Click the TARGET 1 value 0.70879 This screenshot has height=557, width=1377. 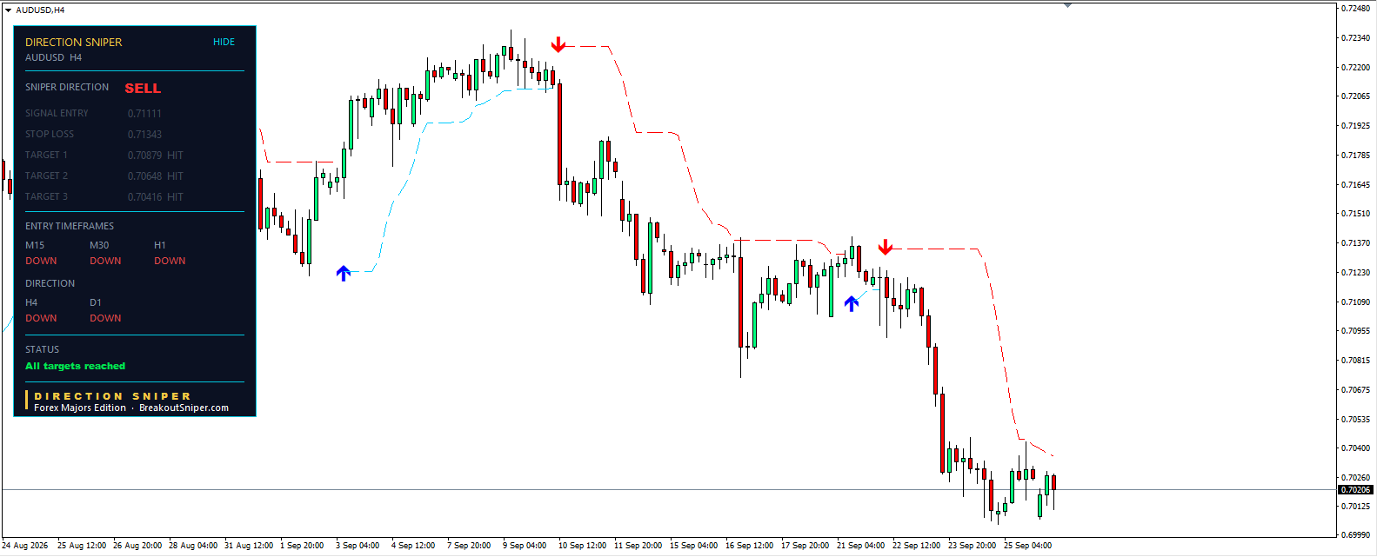point(144,156)
